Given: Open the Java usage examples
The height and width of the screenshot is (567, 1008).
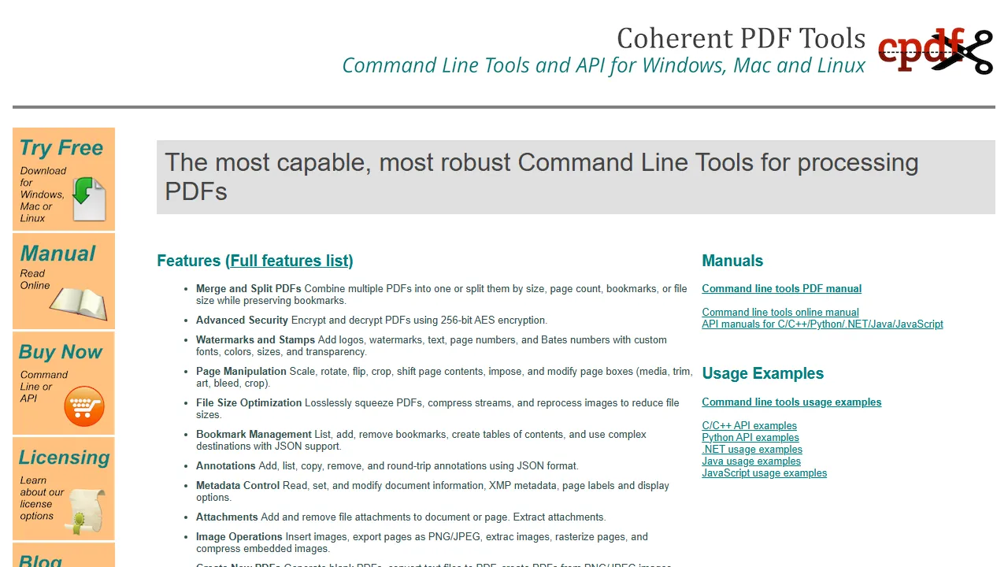Looking at the screenshot, I should coord(751,461).
